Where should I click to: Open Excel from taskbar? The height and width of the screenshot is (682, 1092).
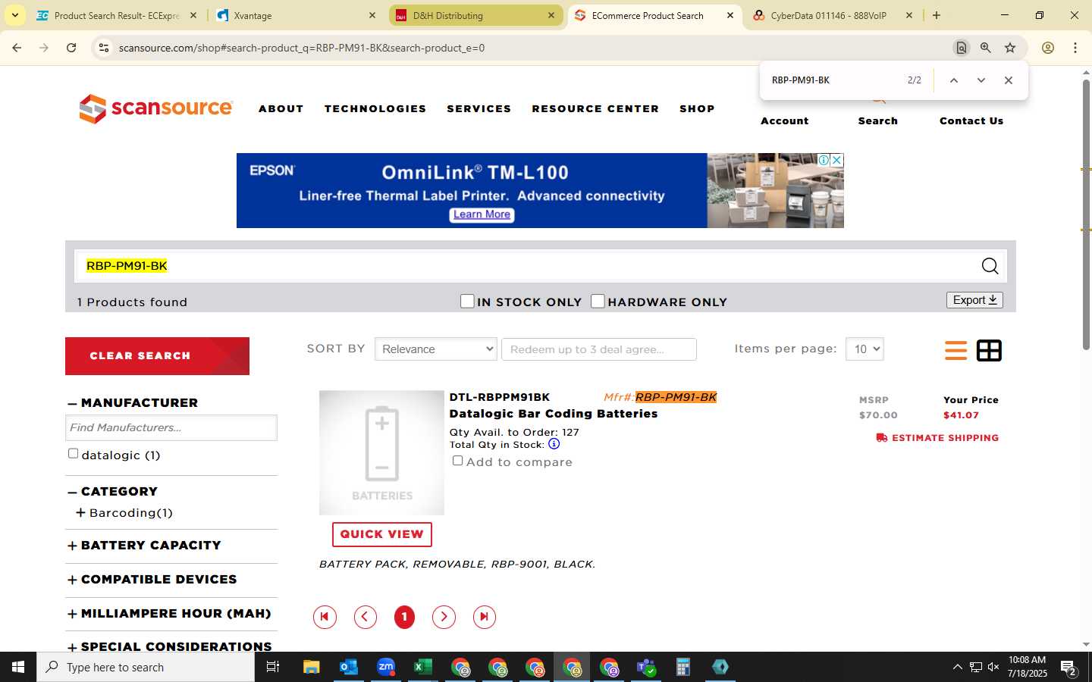(x=422, y=667)
